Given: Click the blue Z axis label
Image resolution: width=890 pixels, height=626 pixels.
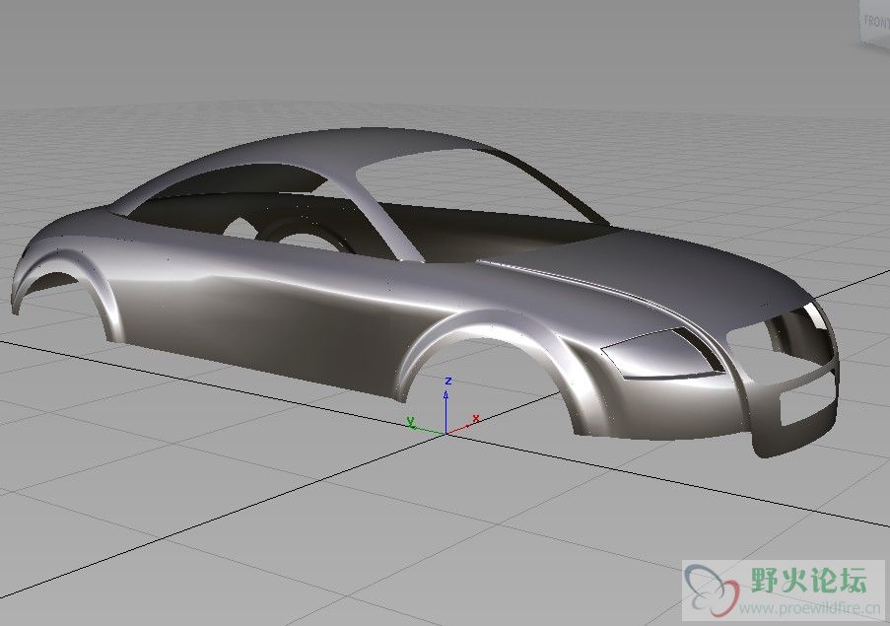Looking at the screenshot, I should [447, 381].
